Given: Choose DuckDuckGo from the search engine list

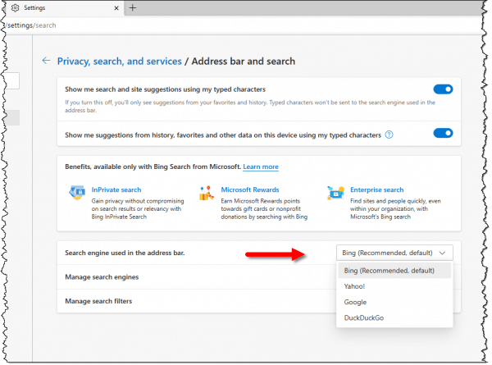Looking at the screenshot, I should pos(394,317).
